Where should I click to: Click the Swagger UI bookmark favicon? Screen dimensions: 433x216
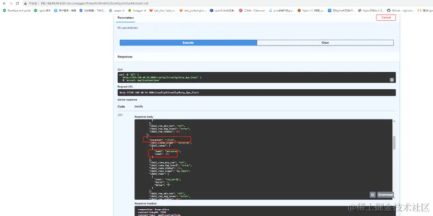coord(129,10)
